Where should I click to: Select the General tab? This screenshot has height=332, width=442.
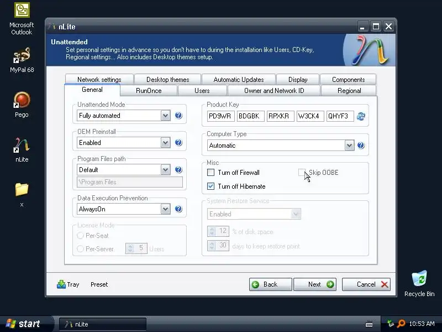92,90
